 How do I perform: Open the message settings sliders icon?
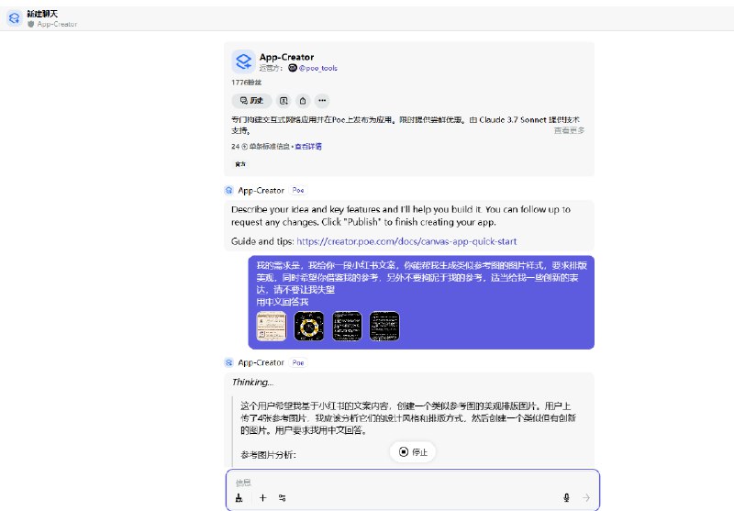click(x=283, y=498)
